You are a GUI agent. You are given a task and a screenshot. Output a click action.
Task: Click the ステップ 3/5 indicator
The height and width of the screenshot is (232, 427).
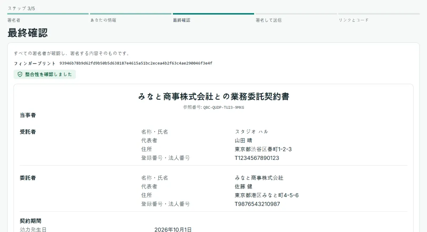click(x=21, y=8)
